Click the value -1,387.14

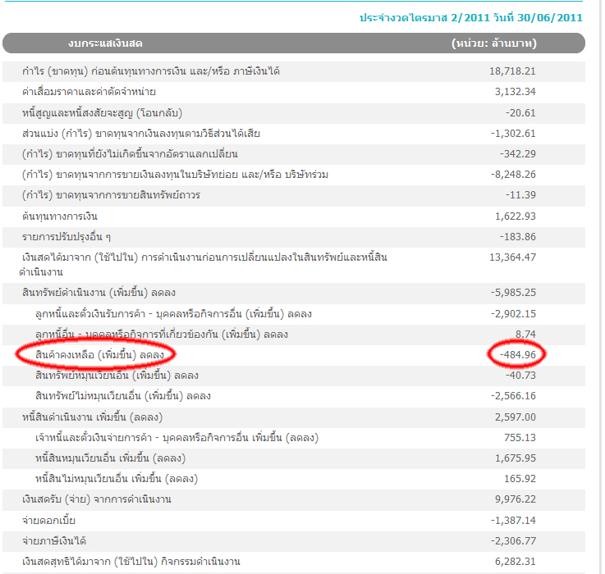pos(513,521)
